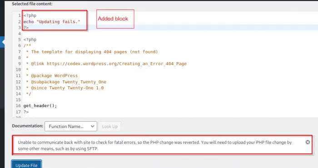
Task: Click the '@package WordPress' comment line
Action: tap(52, 75)
